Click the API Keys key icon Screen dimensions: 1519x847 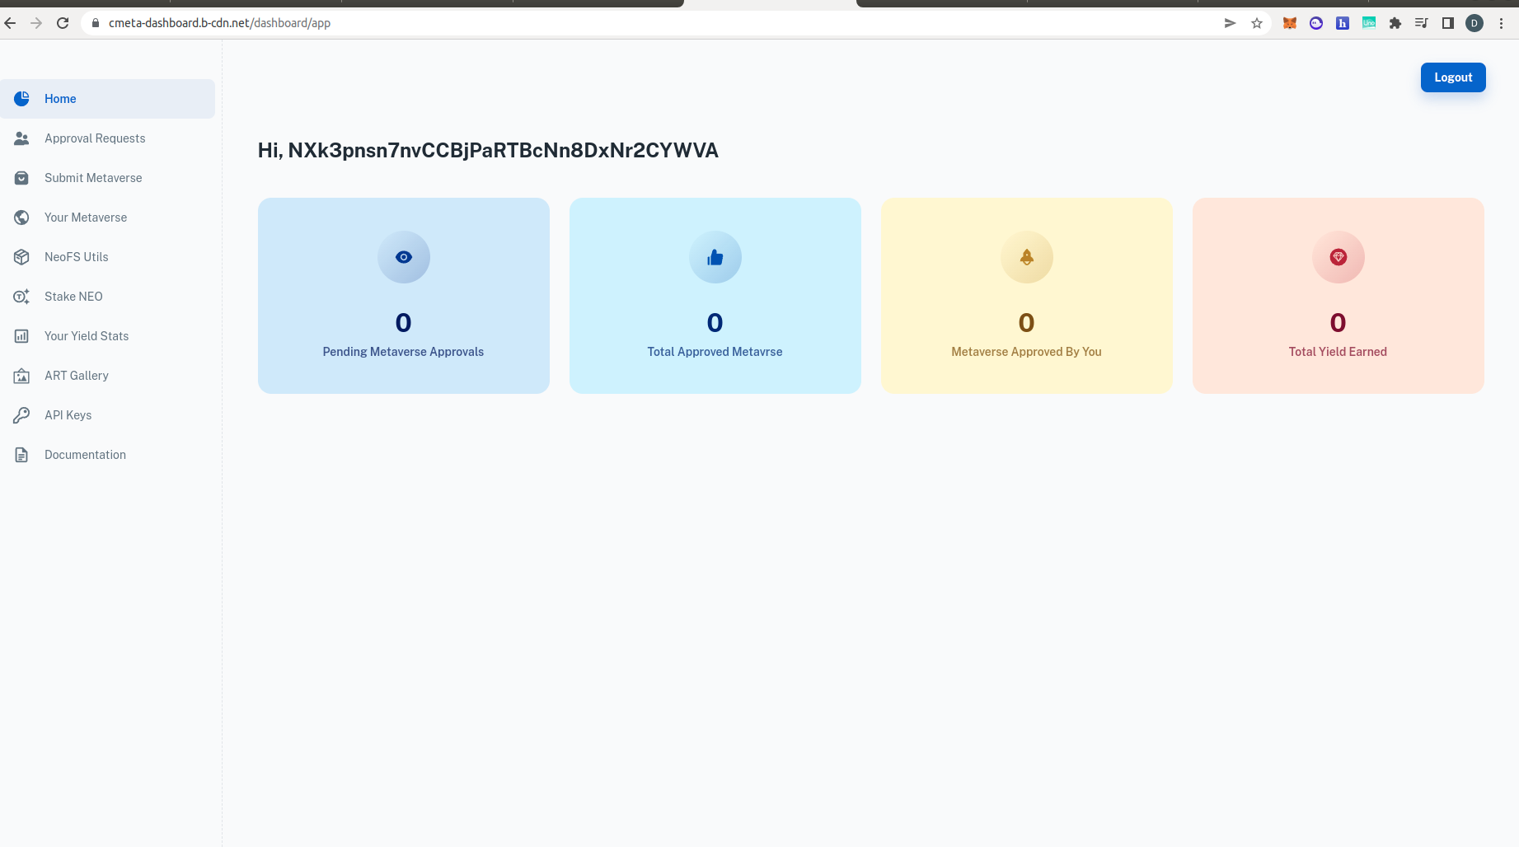point(21,415)
